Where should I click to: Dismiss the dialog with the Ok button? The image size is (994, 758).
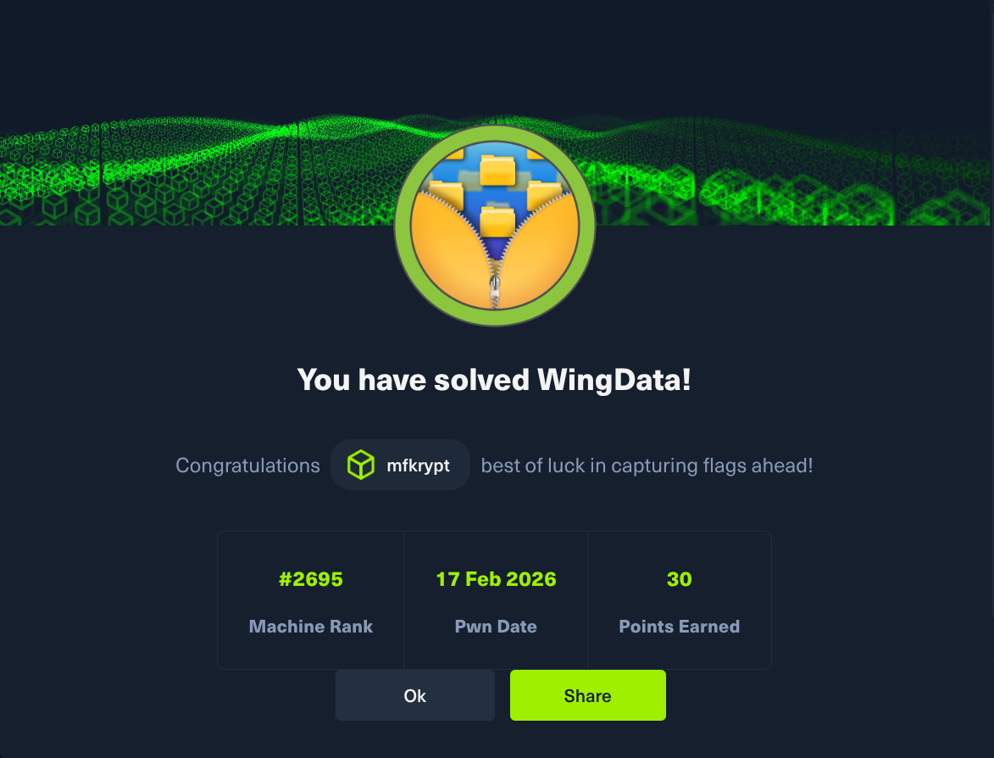click(414, 695)
